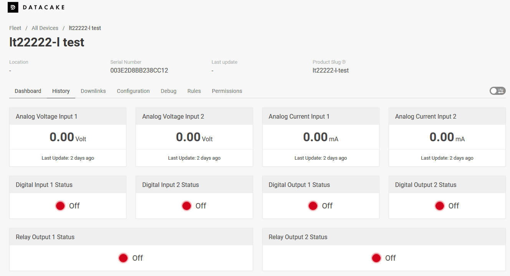The width and height of the screenshot is (510, 276).
Task: Open the Rules tab
Action: click(194, 91)
